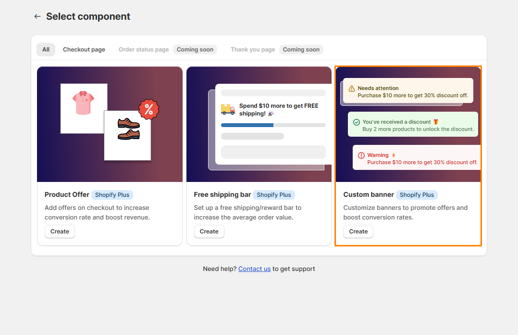Image resolution: width=518 pixels, height=335 pixels.
Task: Click the pink shirt thumbnail
Action: (x=83, y=107)
